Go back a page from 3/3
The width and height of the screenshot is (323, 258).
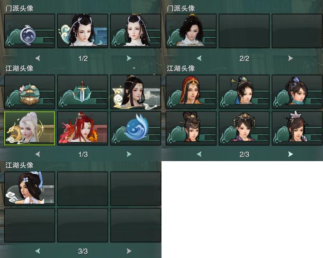coord(37,251)
